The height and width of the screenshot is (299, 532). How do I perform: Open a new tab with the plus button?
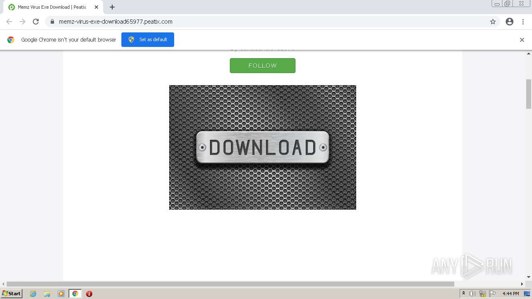point(112,7)
